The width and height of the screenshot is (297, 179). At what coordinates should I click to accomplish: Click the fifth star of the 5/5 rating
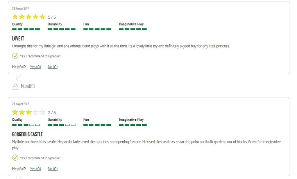point(42,17)
